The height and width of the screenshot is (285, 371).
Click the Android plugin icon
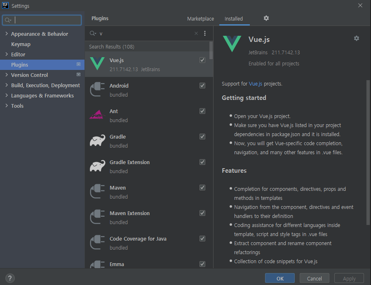coord(97,90)
